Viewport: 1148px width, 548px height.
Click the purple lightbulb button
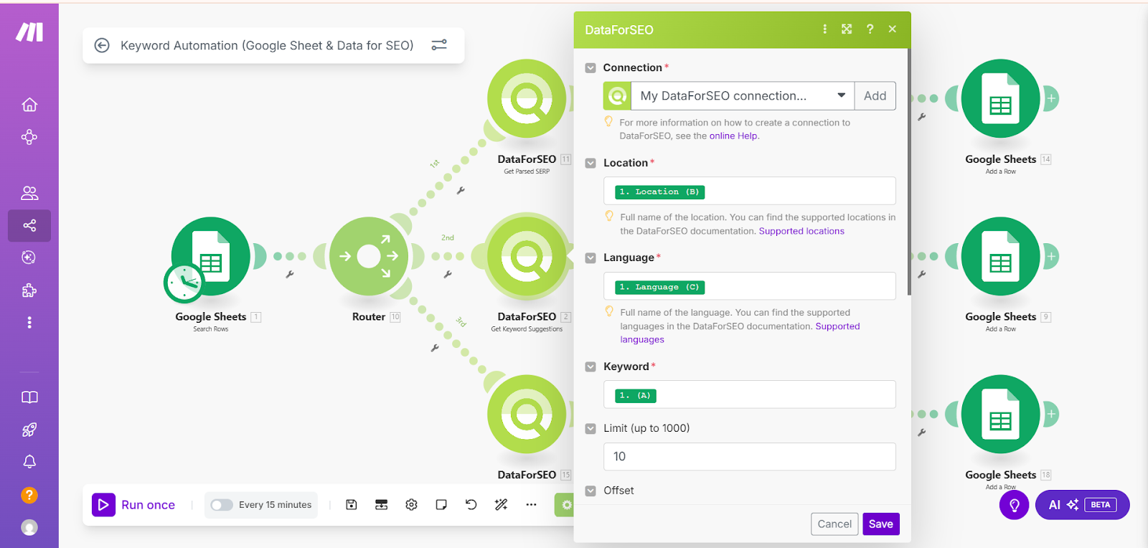tap(1015, 505)
